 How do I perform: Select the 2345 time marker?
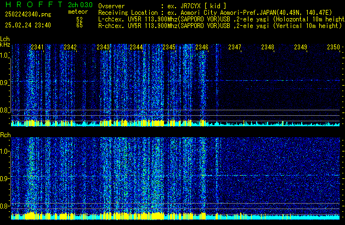[169, 47]
